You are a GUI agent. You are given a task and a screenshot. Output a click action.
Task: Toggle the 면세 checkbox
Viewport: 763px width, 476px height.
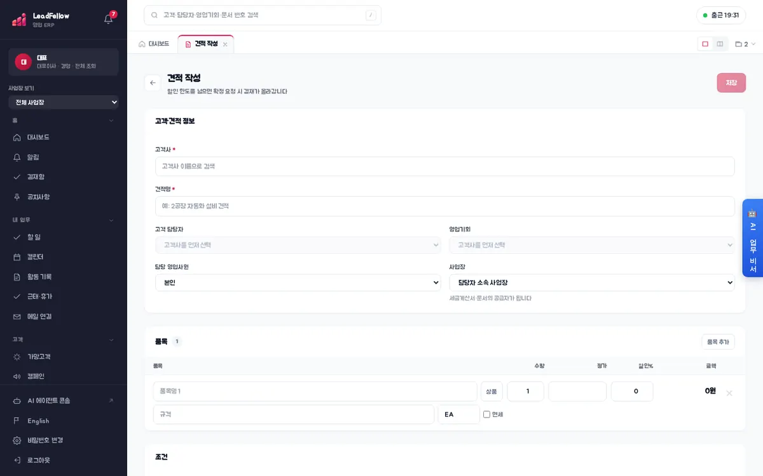(486, 414)
